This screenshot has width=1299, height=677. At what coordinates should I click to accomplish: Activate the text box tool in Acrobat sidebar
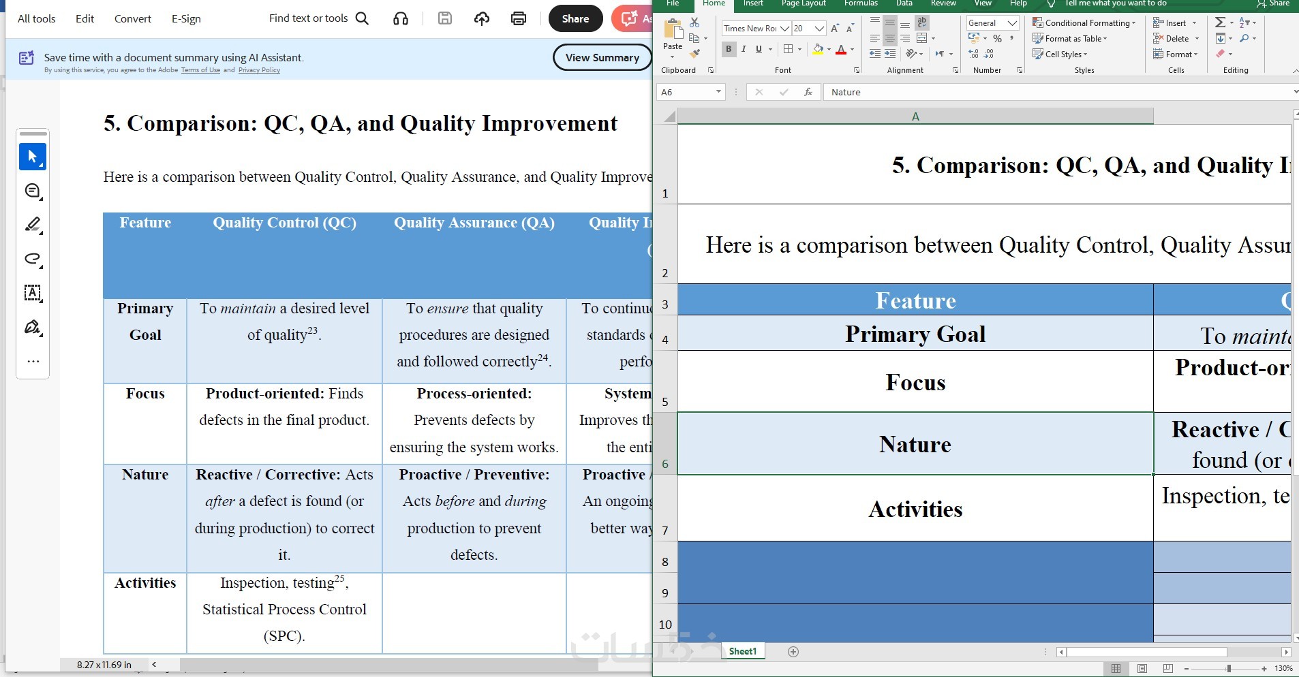point(33,293)
